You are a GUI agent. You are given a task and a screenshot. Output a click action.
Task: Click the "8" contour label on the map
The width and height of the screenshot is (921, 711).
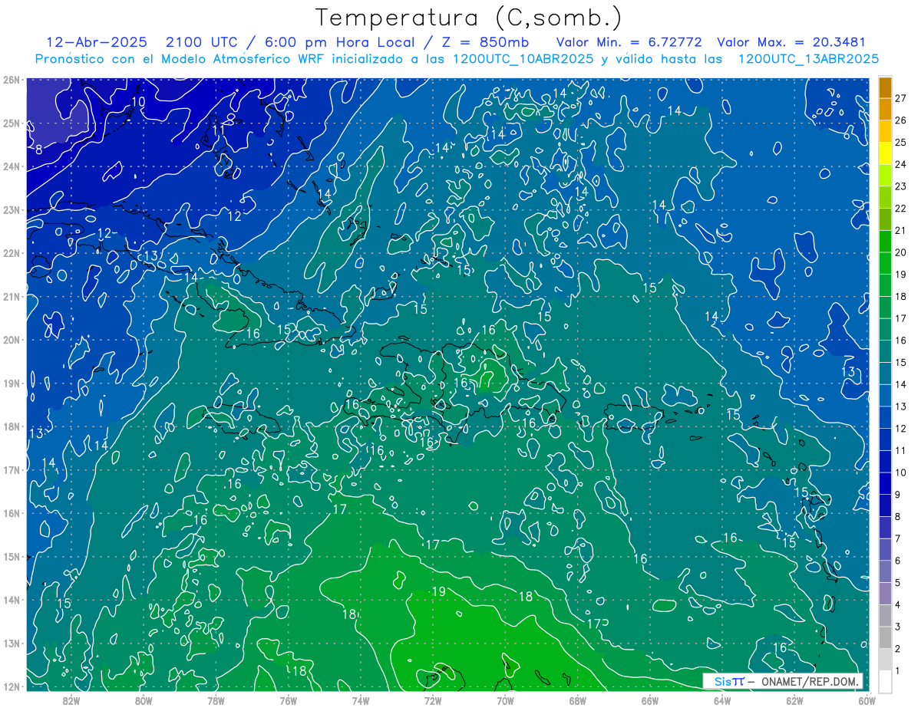click(39, 149)
